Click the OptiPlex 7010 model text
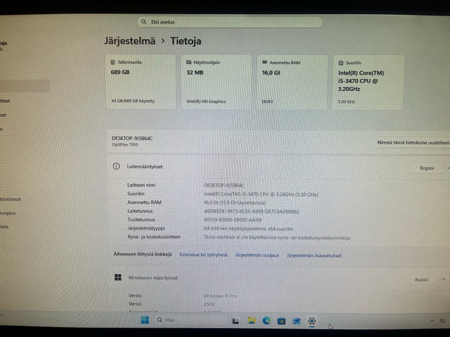The image size is (450, 337). coord(125,145)
